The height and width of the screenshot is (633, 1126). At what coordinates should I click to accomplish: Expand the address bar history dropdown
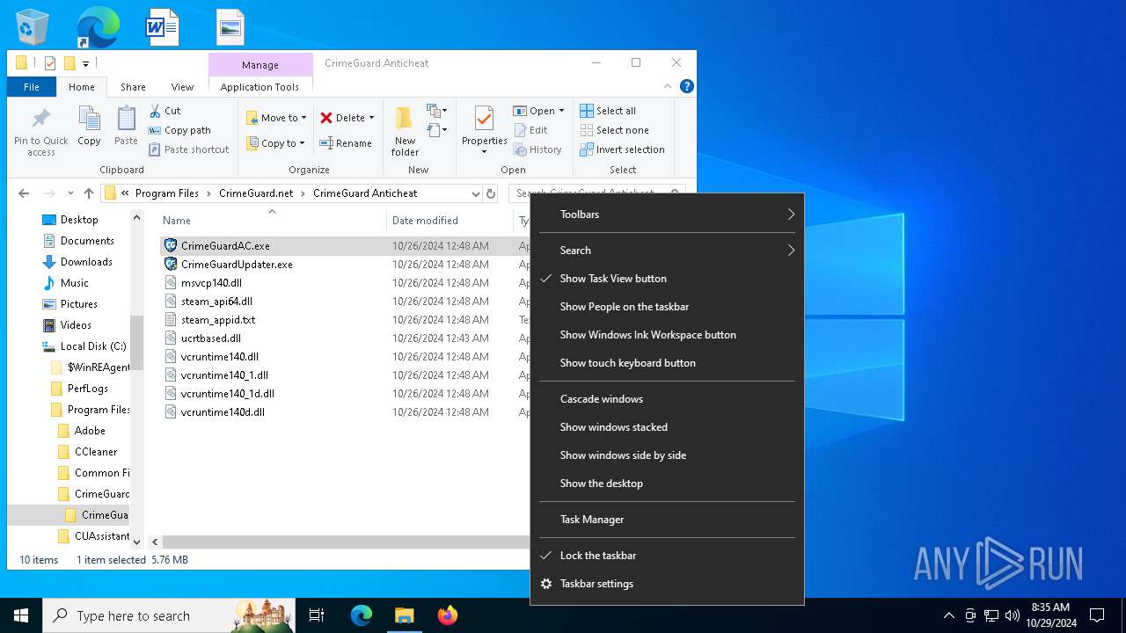point(476,193)
